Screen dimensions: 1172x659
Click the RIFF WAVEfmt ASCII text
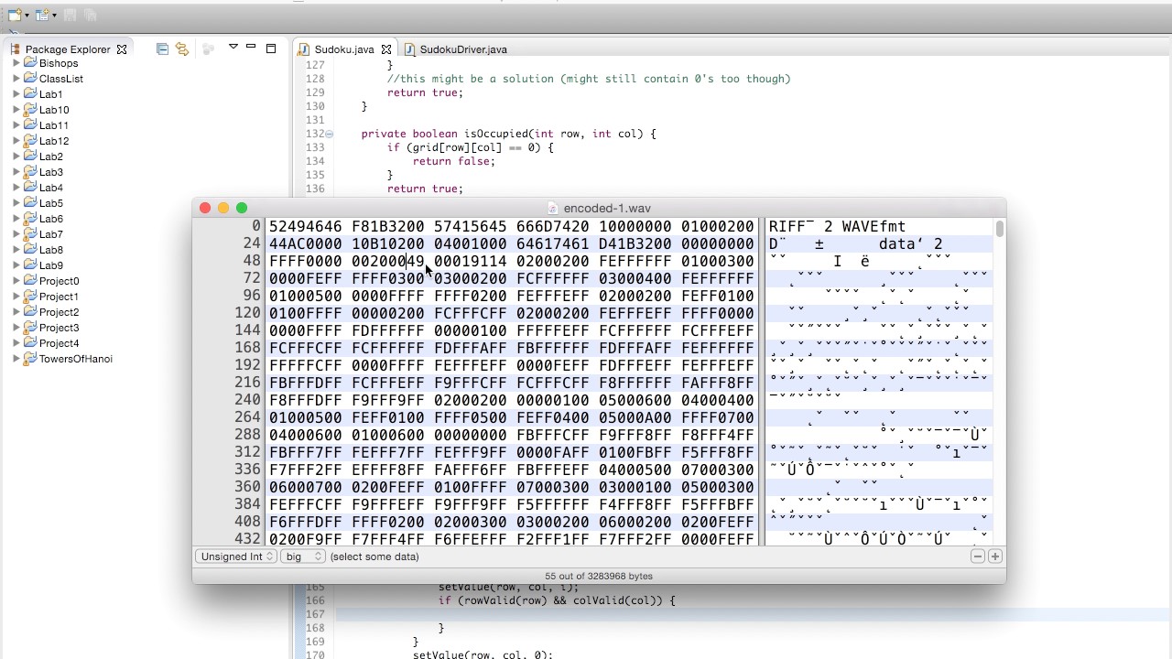pyautogui.click(x=837, y=226)
